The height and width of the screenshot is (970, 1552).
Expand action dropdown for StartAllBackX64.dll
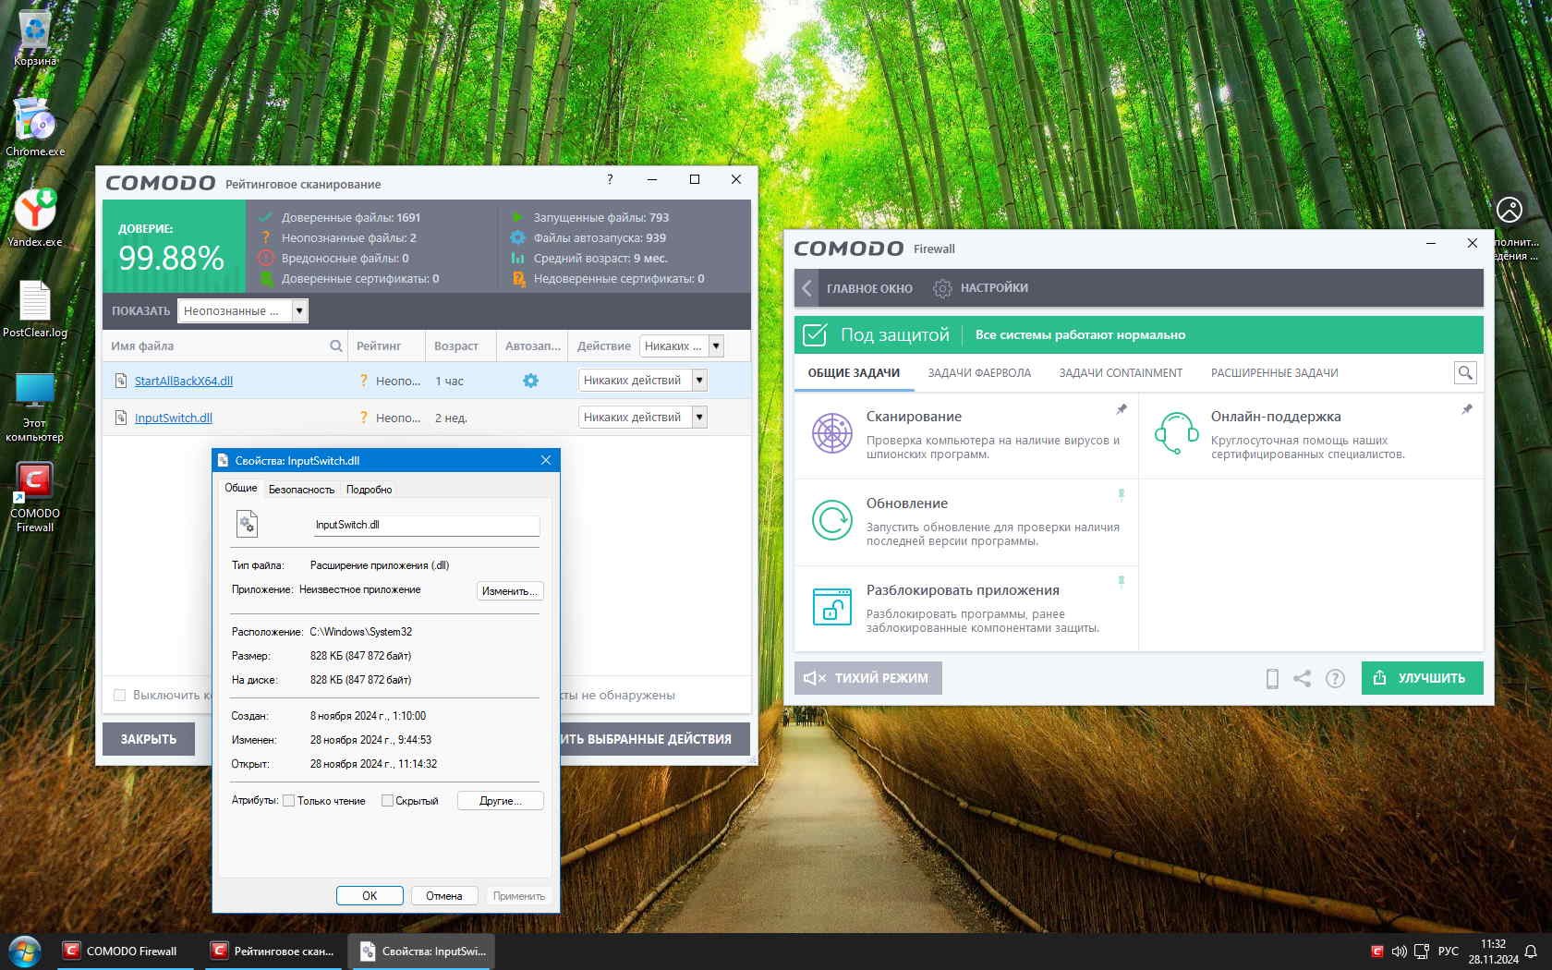coord(699,381)
